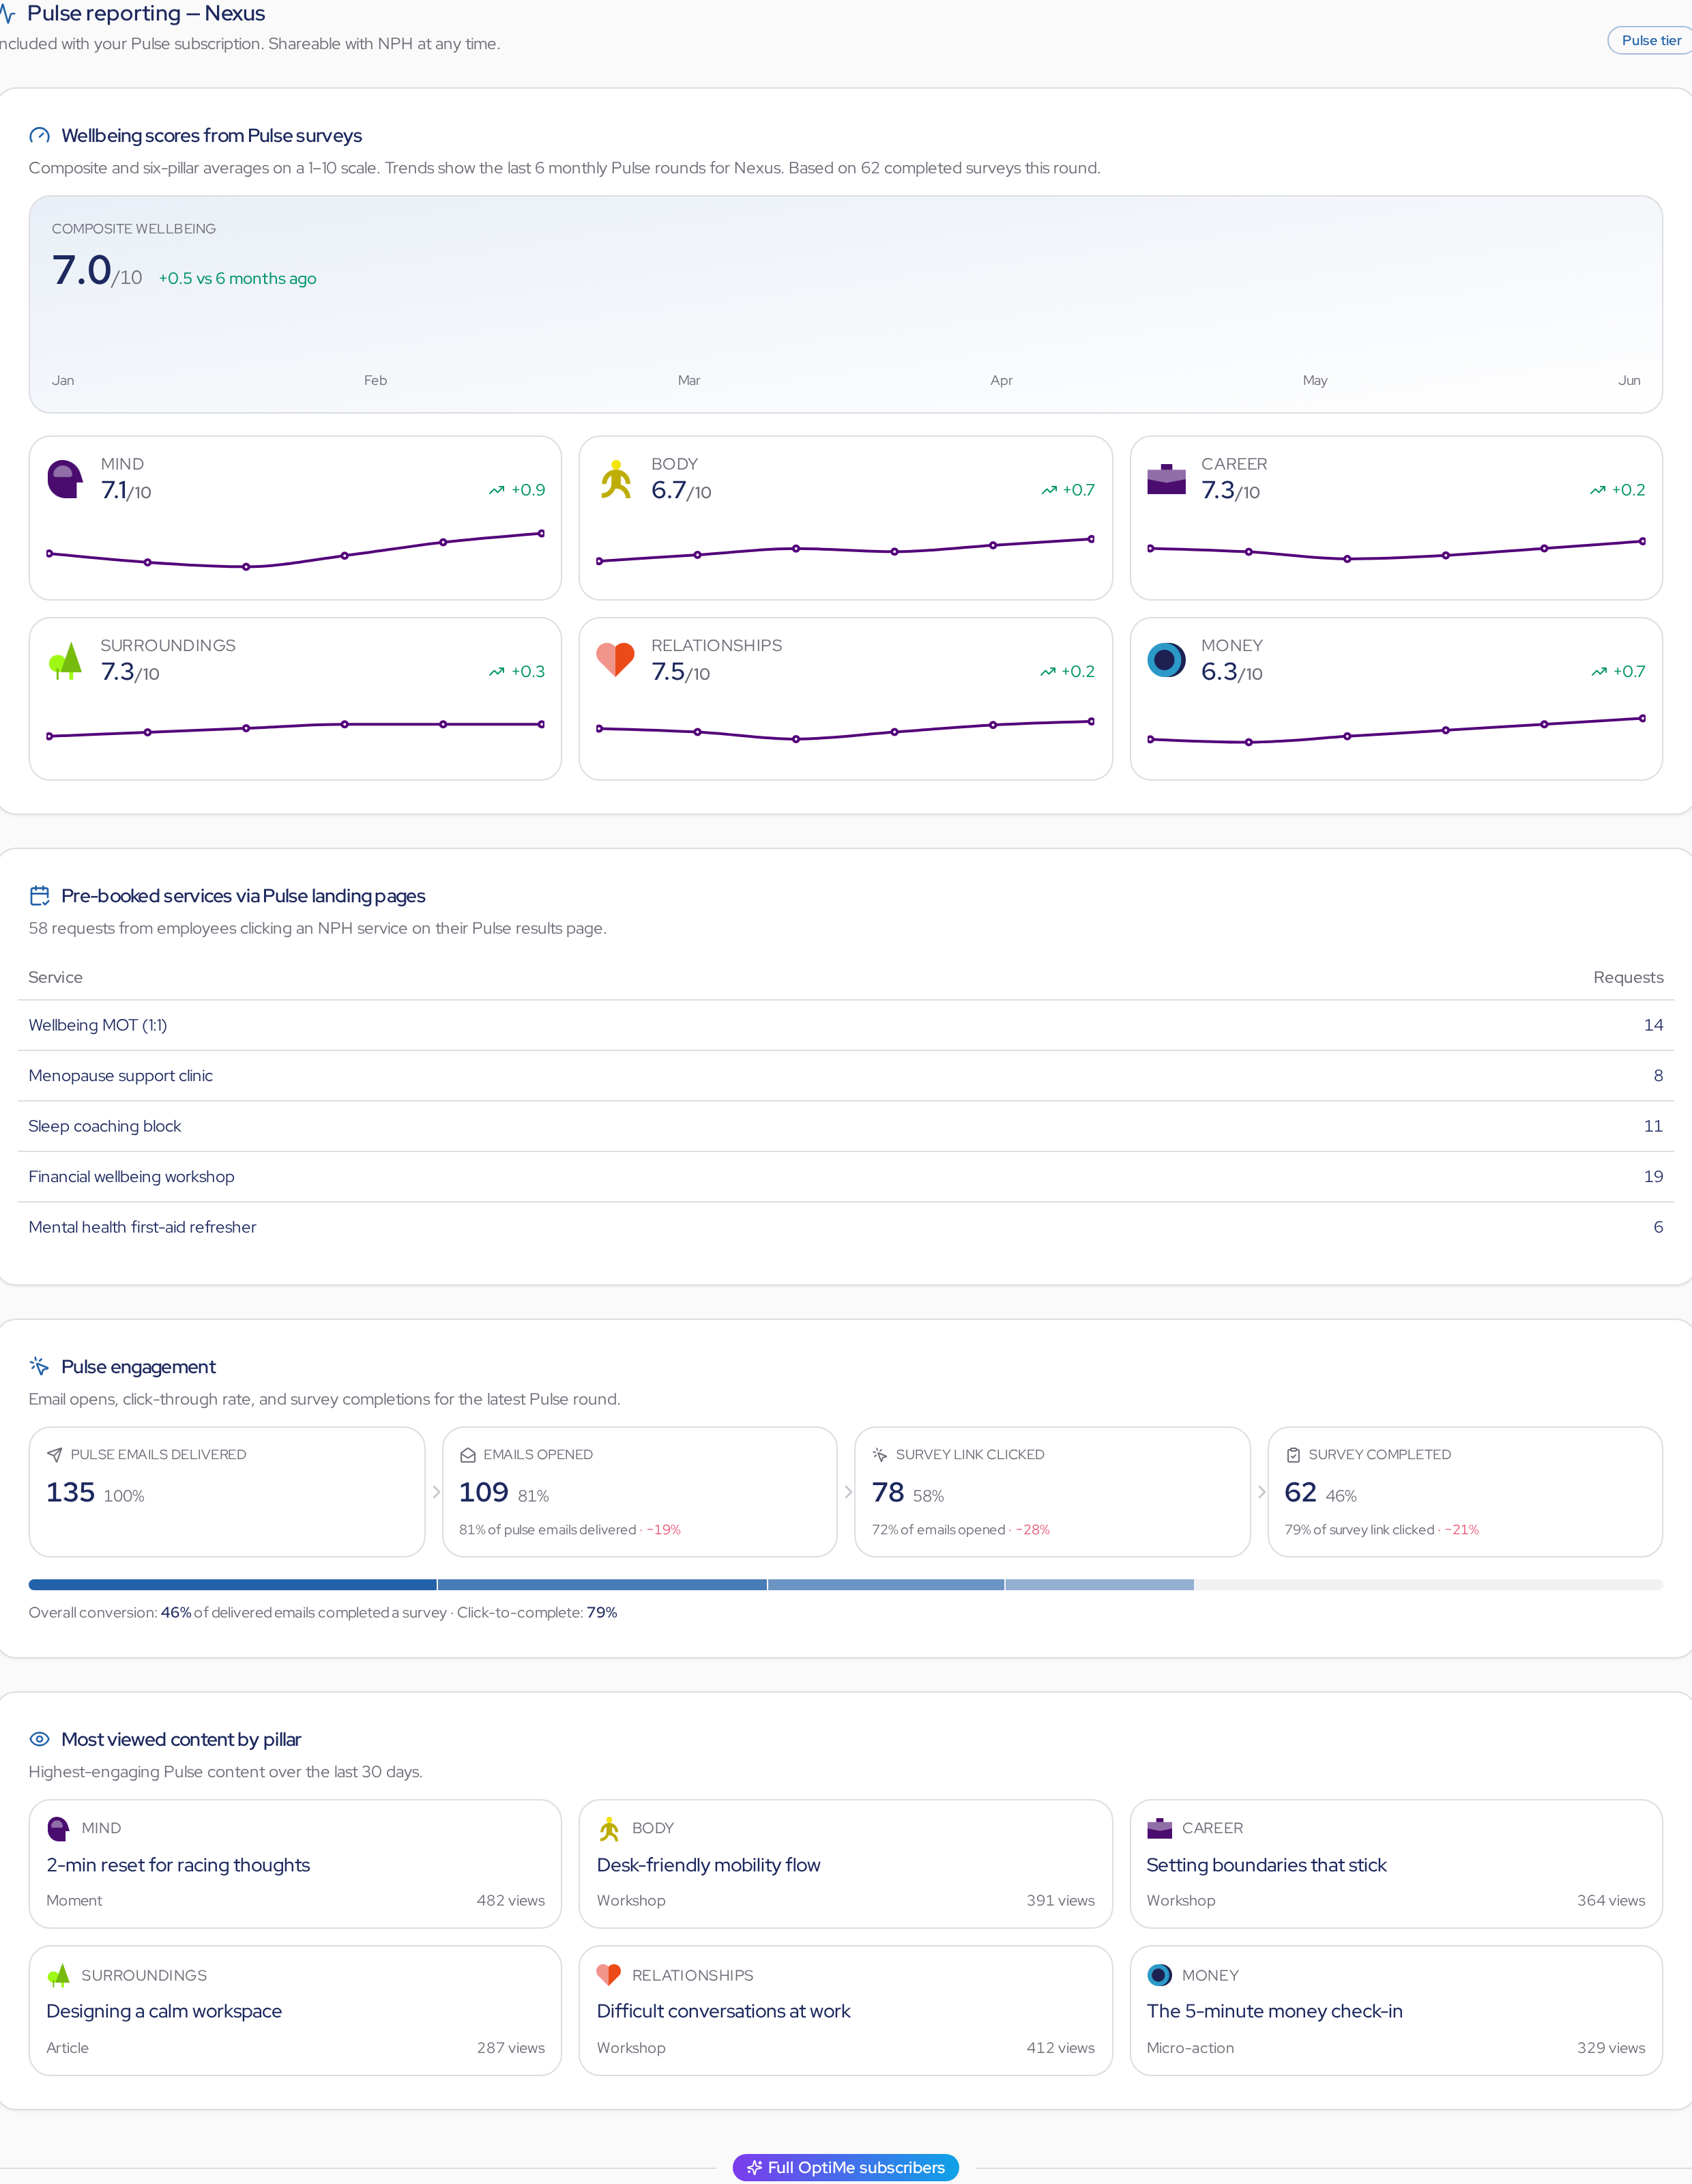Open the Financial wellbeing workshop row

tap(845, 1177)
